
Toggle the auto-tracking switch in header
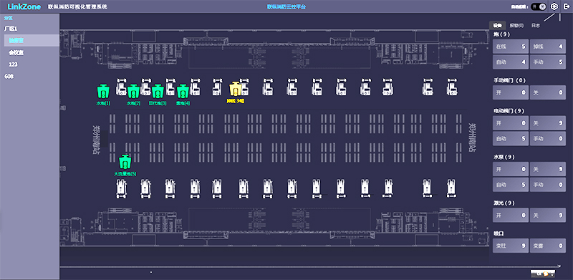pyautogui.click(x=539, y=6)
